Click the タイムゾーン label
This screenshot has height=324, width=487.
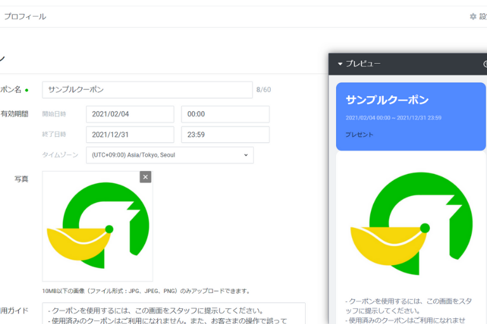(x=60, y=154)
